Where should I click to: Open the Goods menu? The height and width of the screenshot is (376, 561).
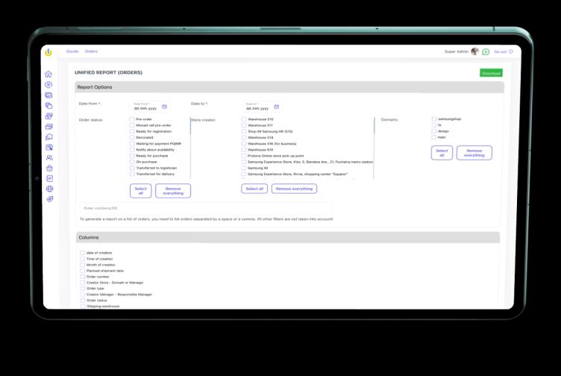[x=72, y=51]
